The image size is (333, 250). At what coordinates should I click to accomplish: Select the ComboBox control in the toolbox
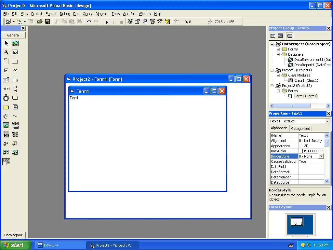[6, 80]
